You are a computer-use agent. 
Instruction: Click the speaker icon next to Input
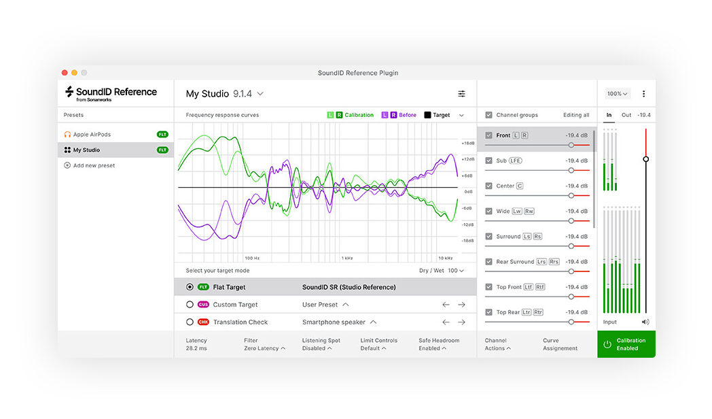pos(645,322)
